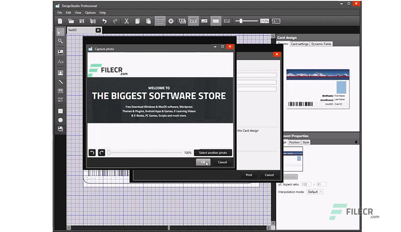Click the save disk toolbar icon
The width and height of the screenshot is (401, 232).
click(82, 21)
